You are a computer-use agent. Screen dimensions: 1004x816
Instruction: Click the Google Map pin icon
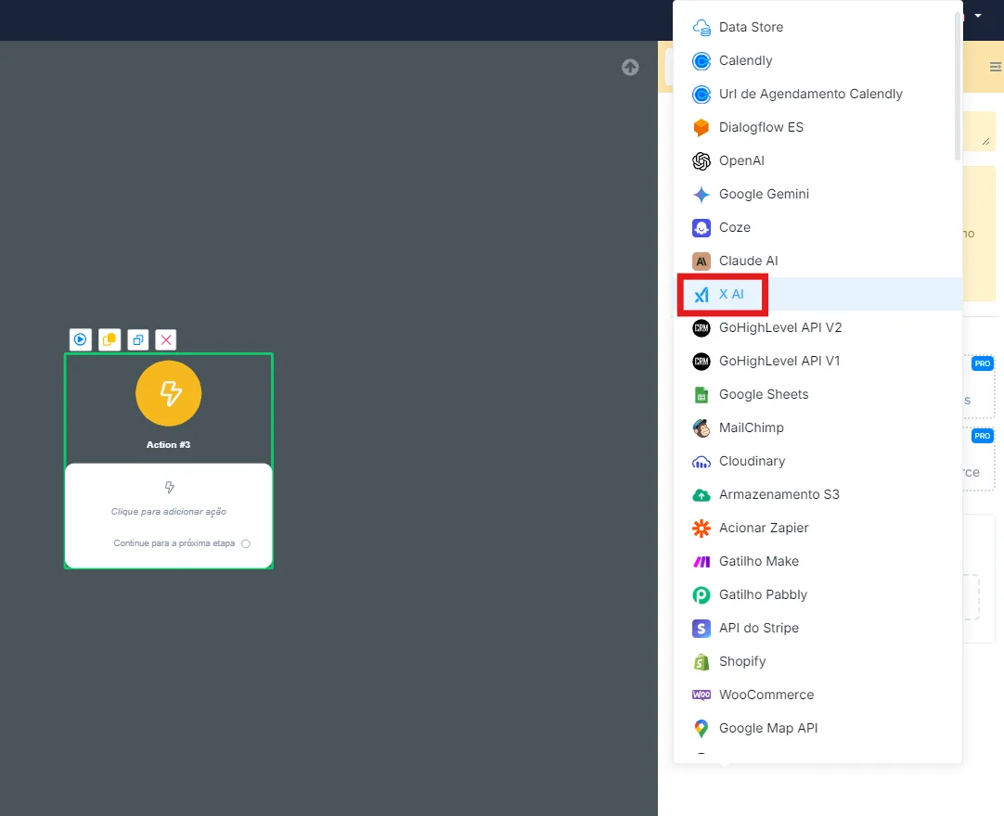click(702, 728)
